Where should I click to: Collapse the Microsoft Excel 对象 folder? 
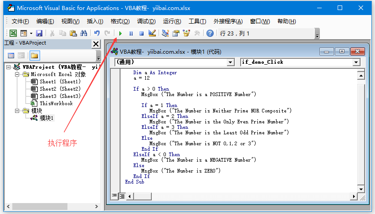click(x=17, y=75)
